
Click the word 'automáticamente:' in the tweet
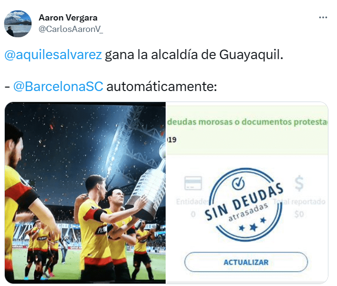point(162,86)
